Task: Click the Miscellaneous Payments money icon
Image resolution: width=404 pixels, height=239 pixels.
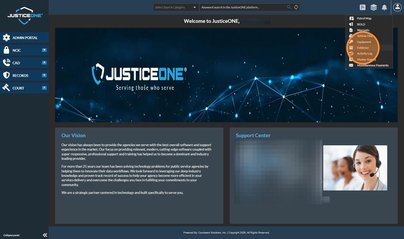Action: click(351, 65)
